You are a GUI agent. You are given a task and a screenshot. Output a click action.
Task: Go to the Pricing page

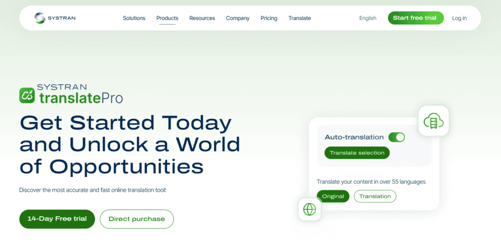coord(269,18)
